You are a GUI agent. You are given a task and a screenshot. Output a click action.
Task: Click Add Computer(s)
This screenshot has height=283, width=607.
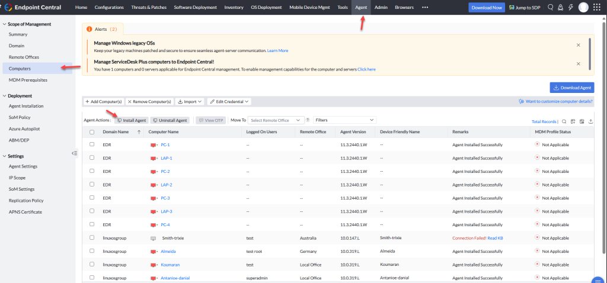pos(103,102)
